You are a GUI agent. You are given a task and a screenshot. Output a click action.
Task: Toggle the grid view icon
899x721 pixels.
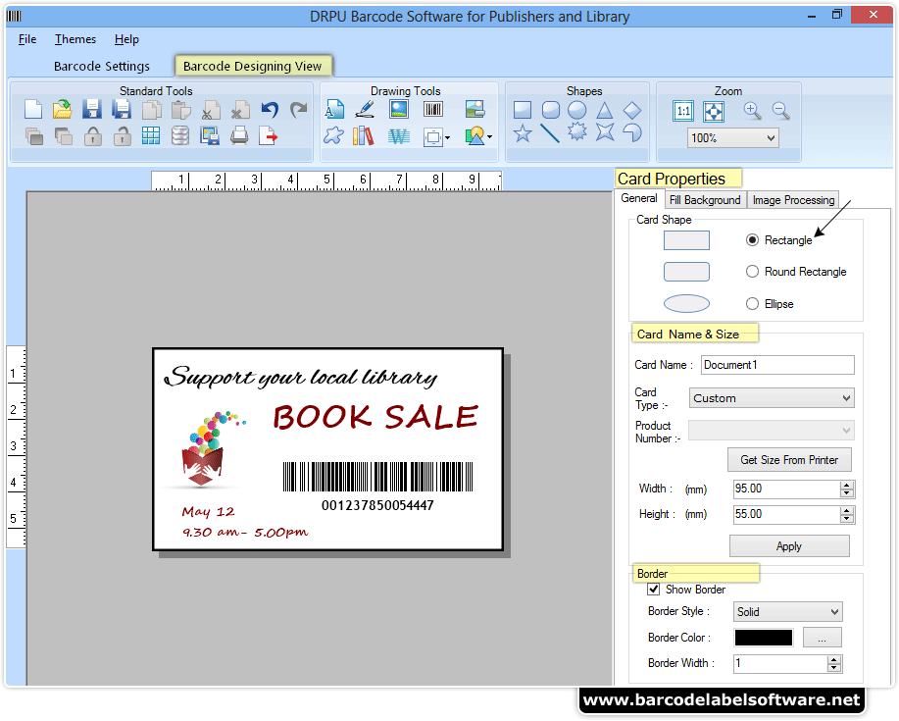(x=151, y=136)
